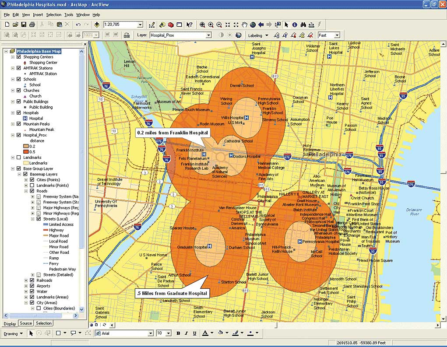Click the Paste clipboard icon
The width and height of the screenshot is (447, 347).
59,25
